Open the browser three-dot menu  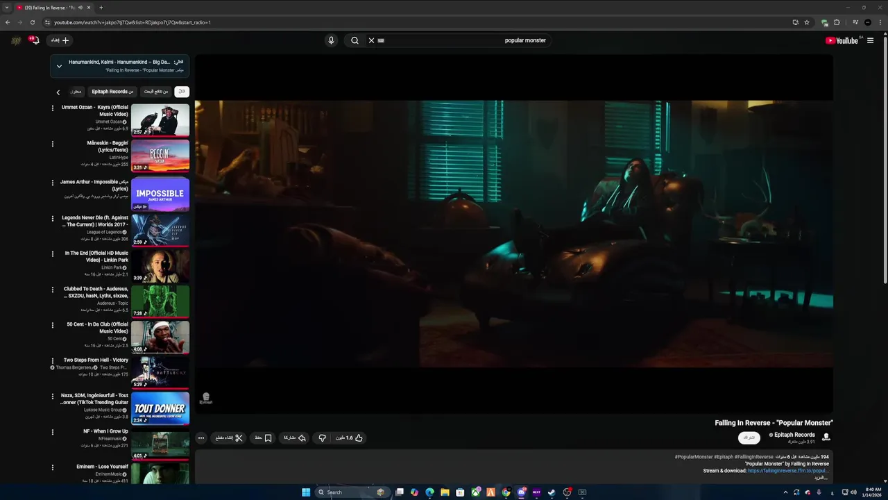click(x=879, y=22)
